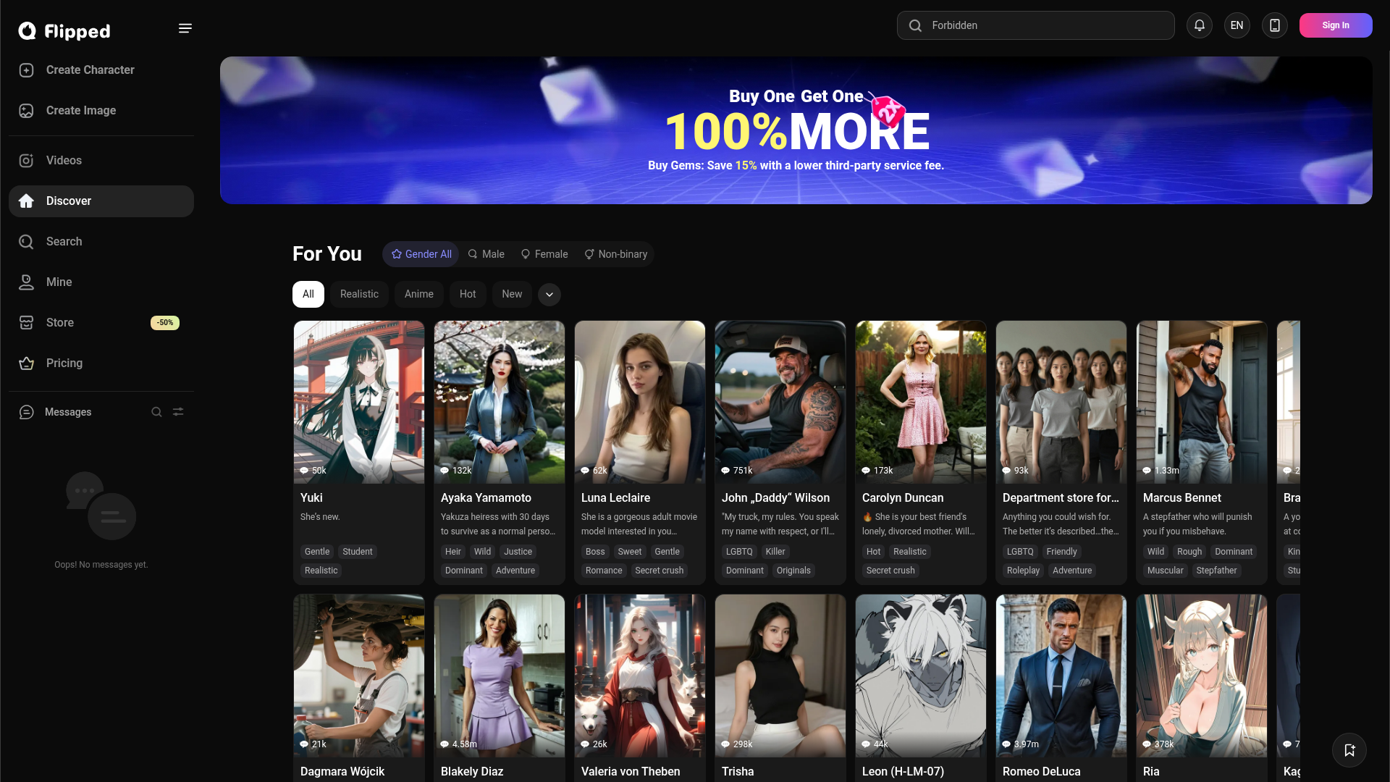Open Luna Leclaire character image

pyautogui.click(x=640, y=403)
